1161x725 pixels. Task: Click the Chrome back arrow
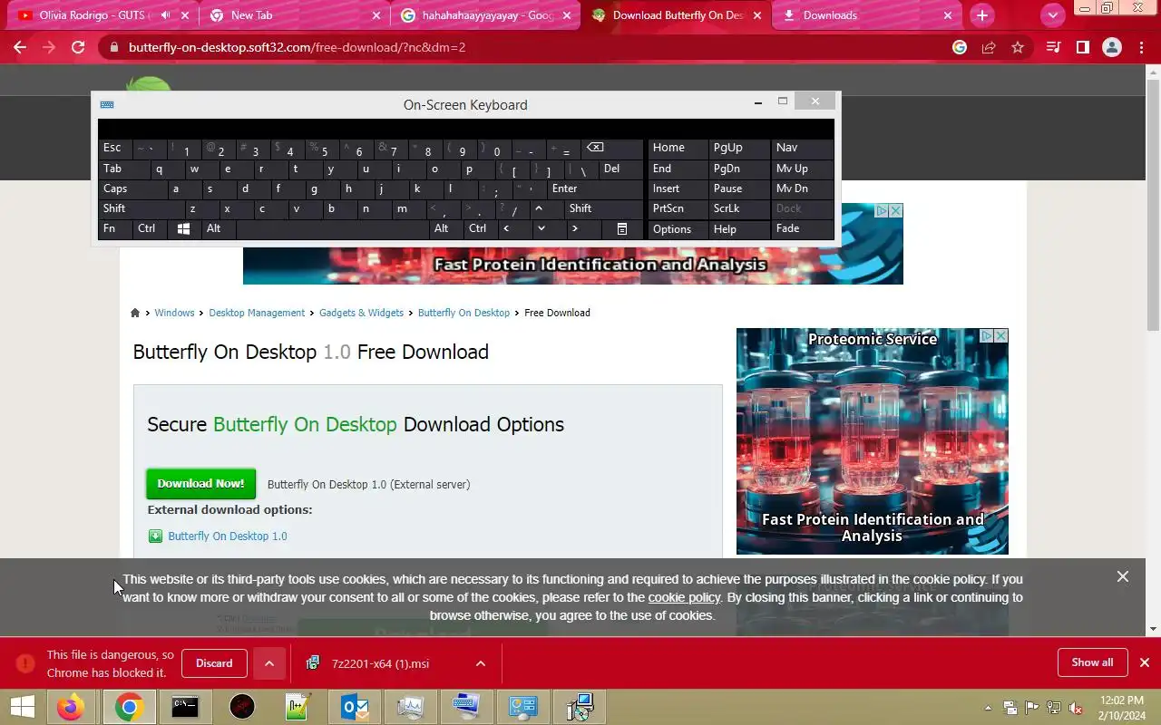pyautogui.click(x=20, y=47)
